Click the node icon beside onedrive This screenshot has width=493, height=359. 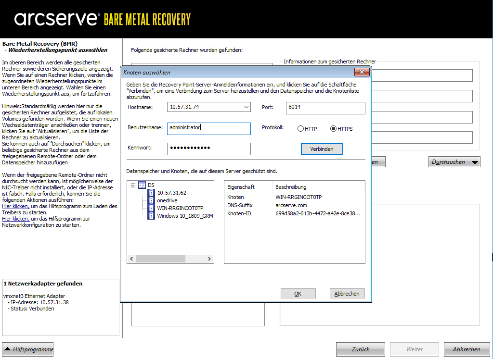151,200
